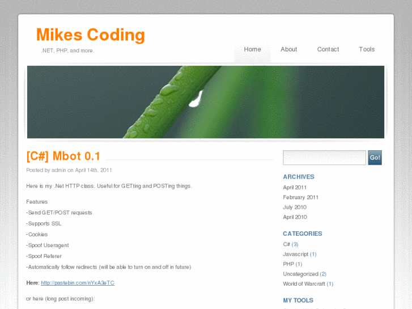Open the February 2011 archive
412x309 pixels.
click(300, 197)
